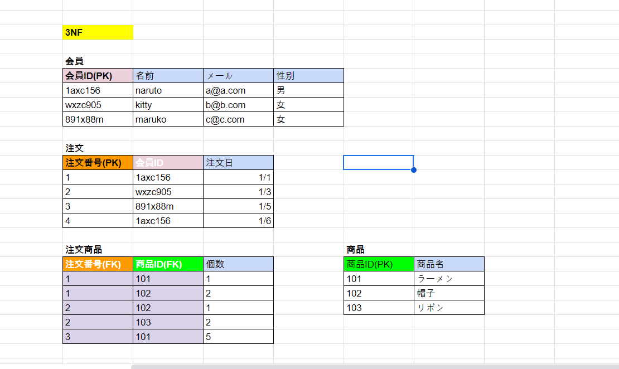Select order number 4 in 注文 table
Image resolution: width=619 pixels, height=369 pixels.
tap(98, 221)
